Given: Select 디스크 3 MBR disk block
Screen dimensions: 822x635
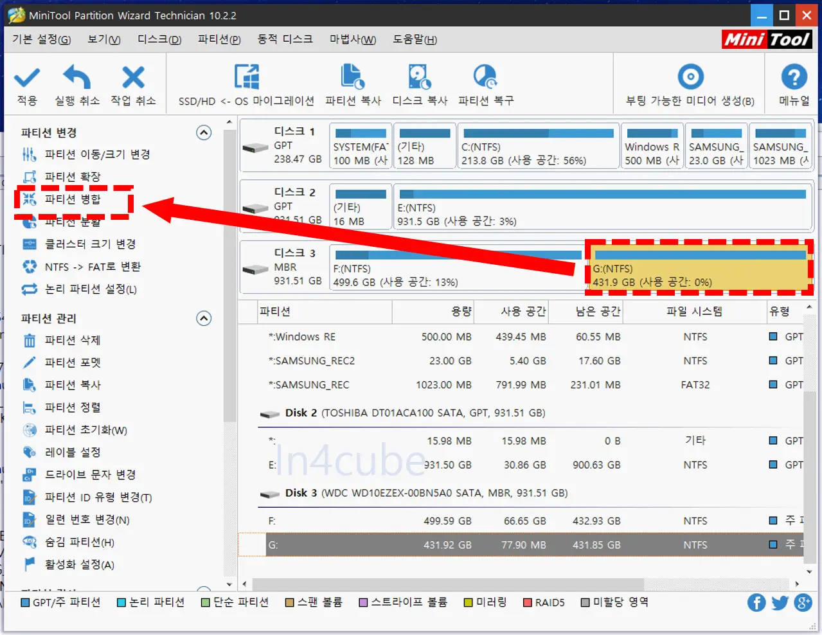Looking at the screenshot, I should (284, 267).
